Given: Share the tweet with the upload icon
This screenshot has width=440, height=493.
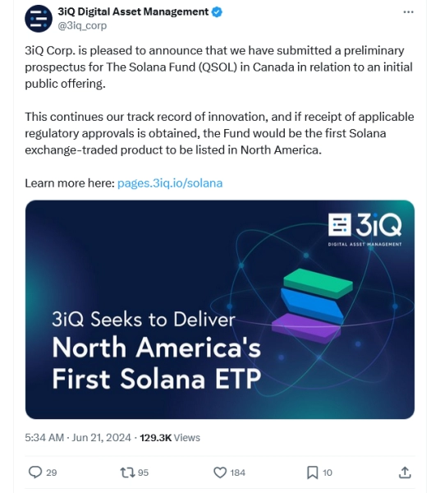Looking at the screenshot, I should click(x=405, y=472).
